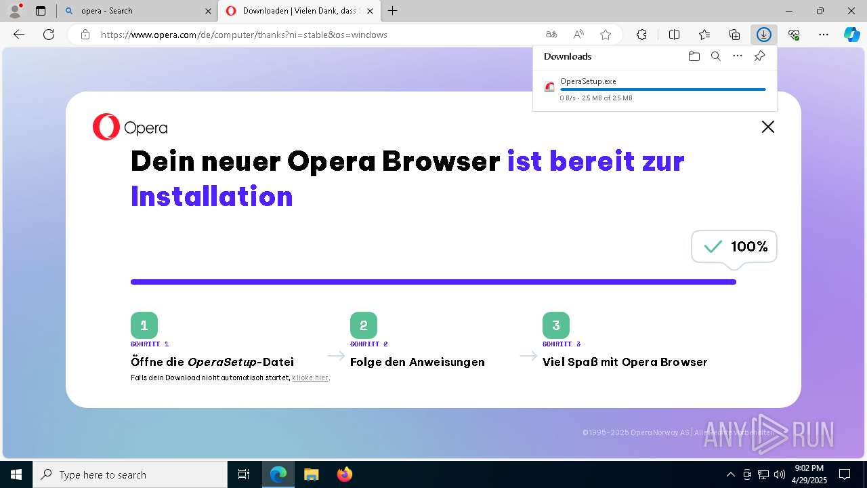
Task: Click the purple installation progress bar
Action: coord(433,282)
